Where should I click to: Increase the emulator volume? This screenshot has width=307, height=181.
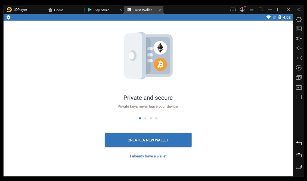299,38
